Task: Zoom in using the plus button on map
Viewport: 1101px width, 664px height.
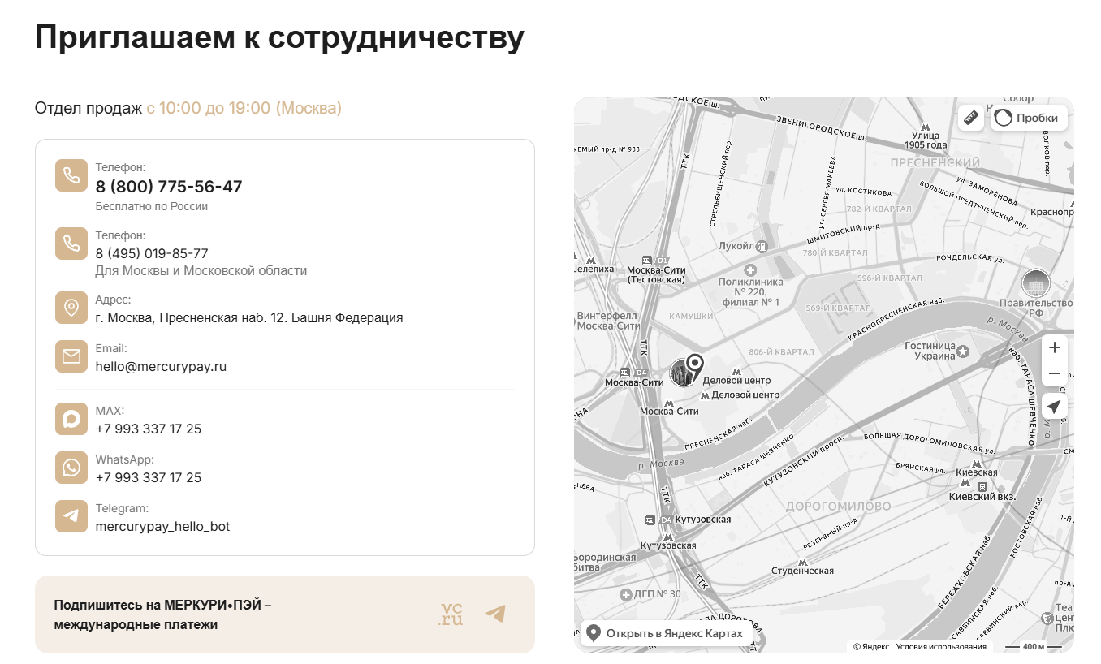Action: coord(1054,347)
